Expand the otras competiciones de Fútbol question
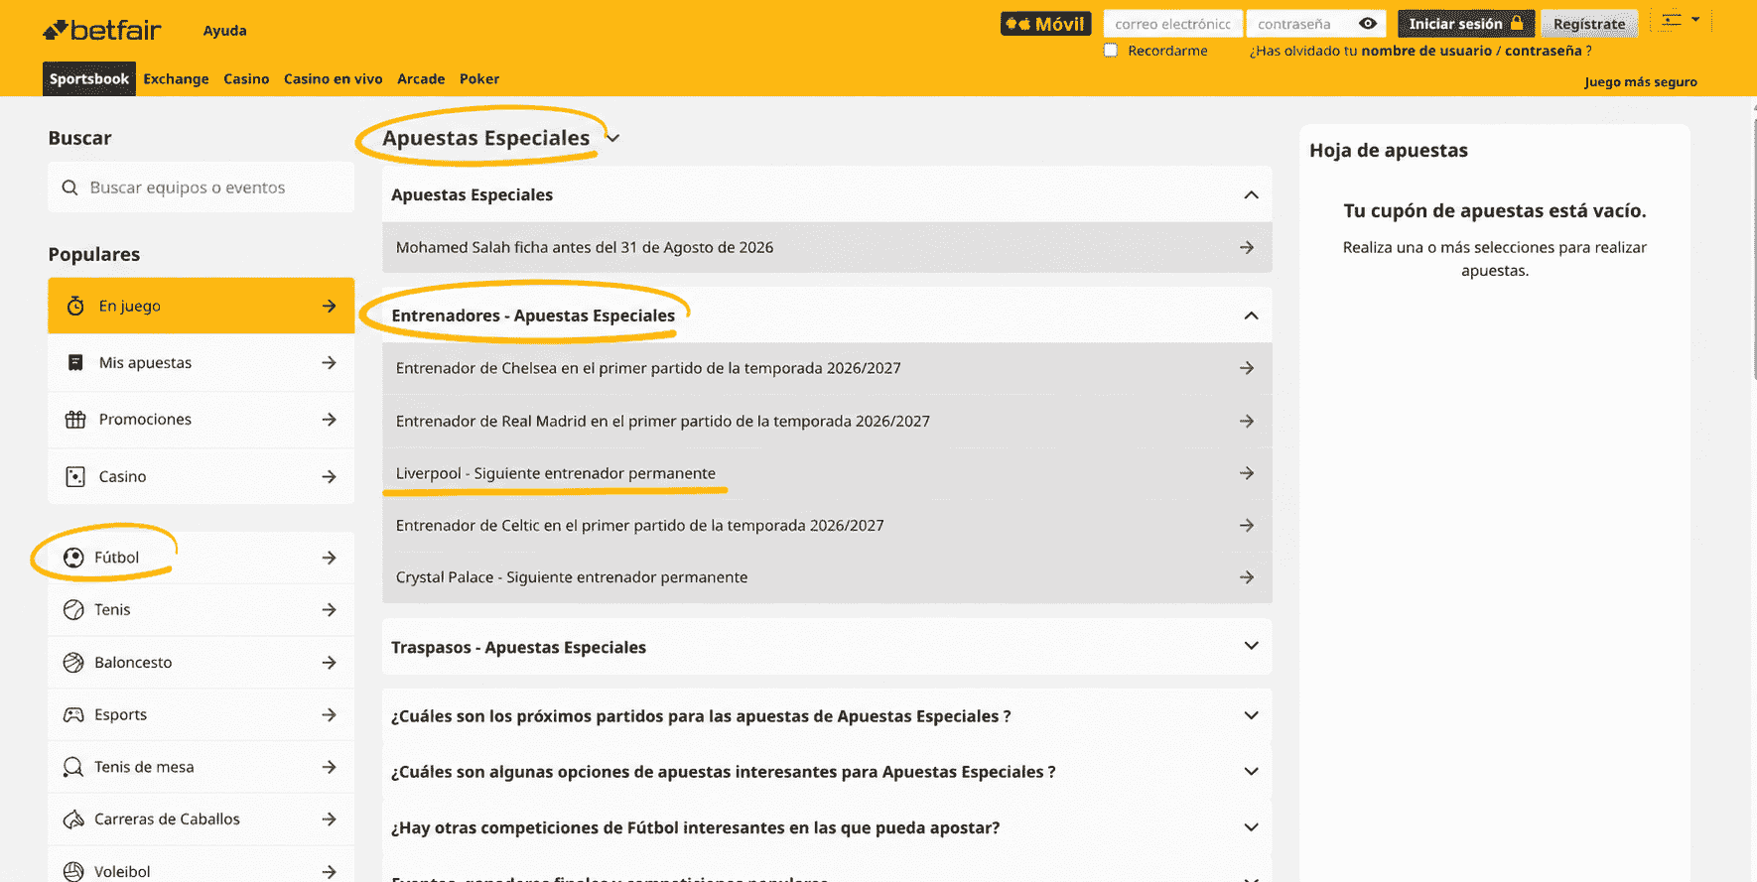The image size is (1757, 882). 1251,827
